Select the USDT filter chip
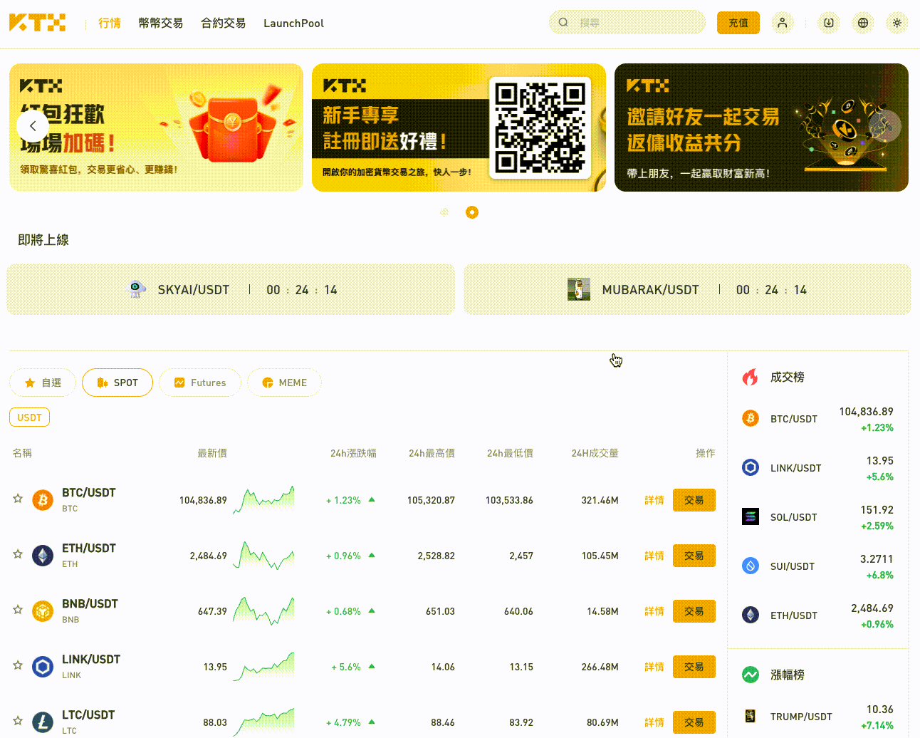 coord(29,417)
